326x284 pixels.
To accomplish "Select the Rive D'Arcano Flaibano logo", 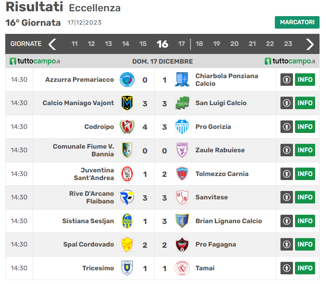I will pyautogui.click(x=127, y=197).
